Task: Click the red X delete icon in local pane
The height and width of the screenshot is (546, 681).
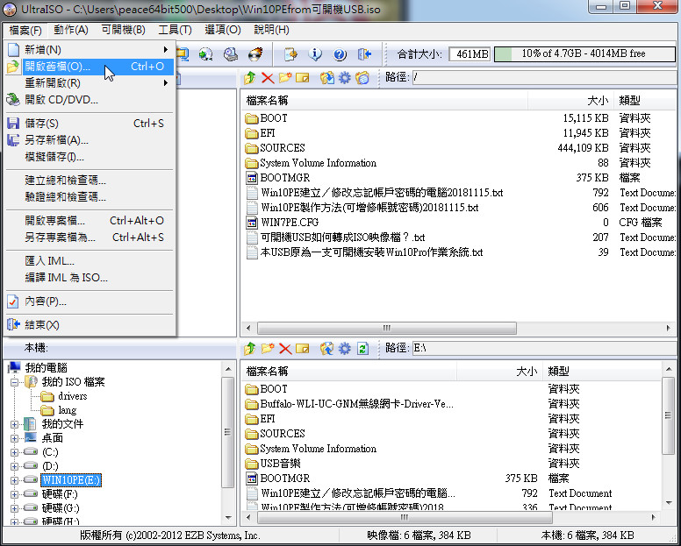Action: coord(285,349)
